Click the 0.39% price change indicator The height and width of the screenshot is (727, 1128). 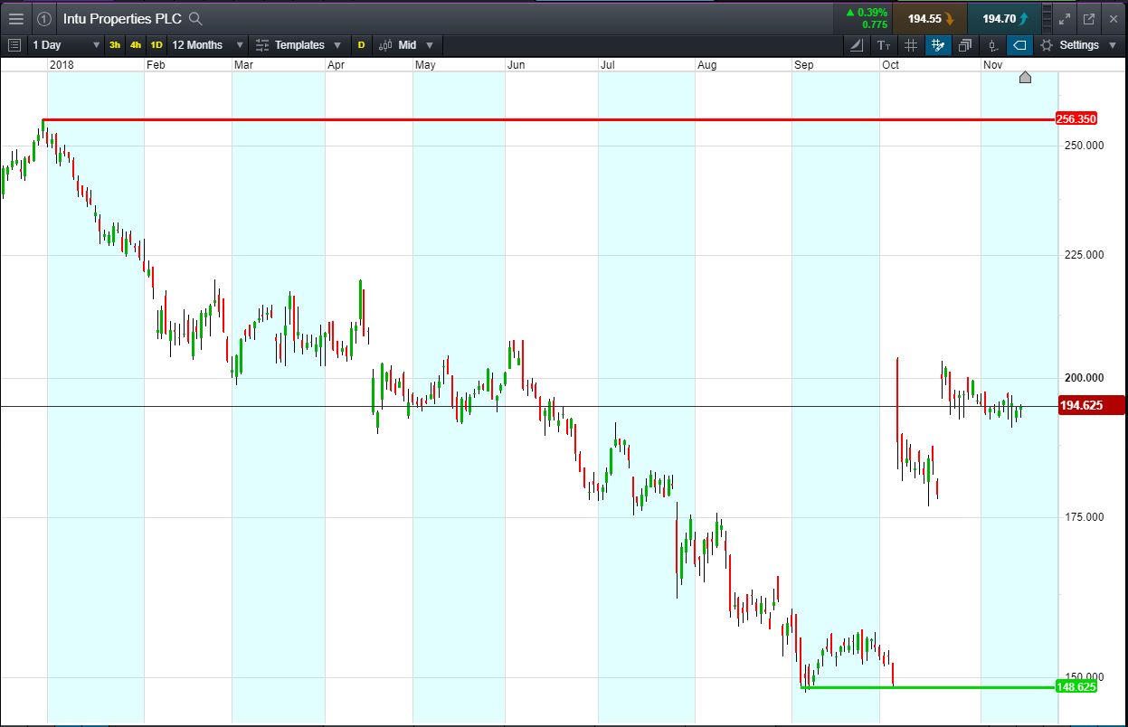(866, 13)
